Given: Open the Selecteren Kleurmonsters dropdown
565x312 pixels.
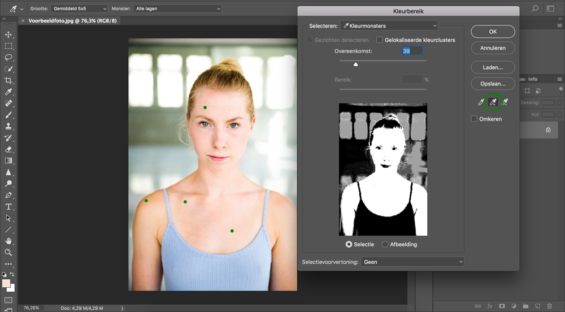Looking at the screenshot, I should (x=389, y=26).
